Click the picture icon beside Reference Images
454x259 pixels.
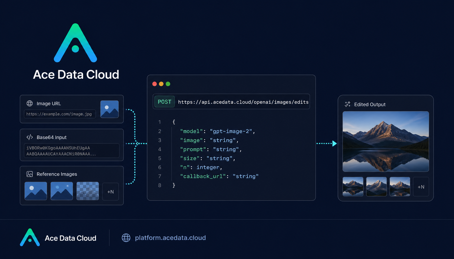[30, 174]
